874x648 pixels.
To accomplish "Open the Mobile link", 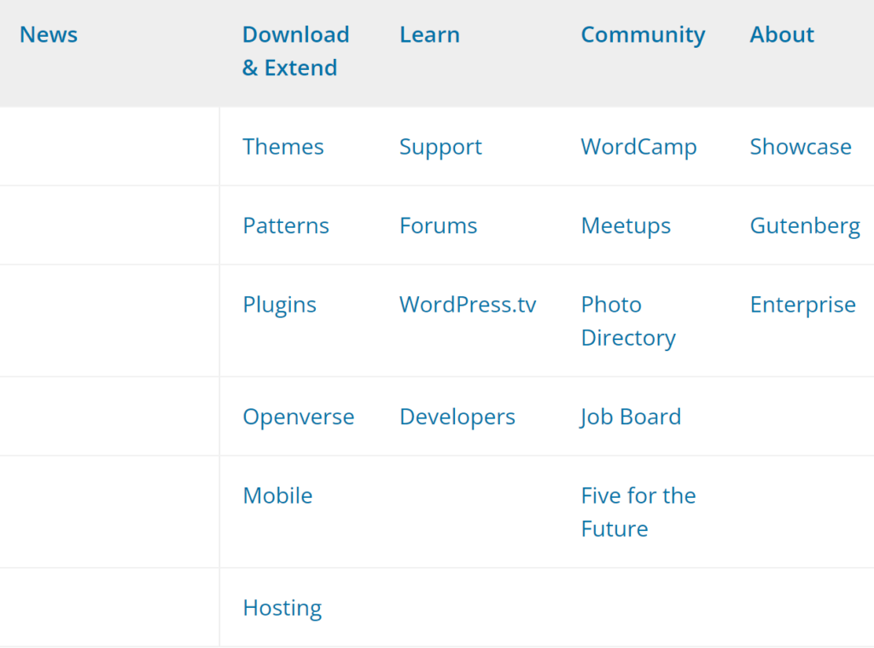I will click(x=277, y=495).
